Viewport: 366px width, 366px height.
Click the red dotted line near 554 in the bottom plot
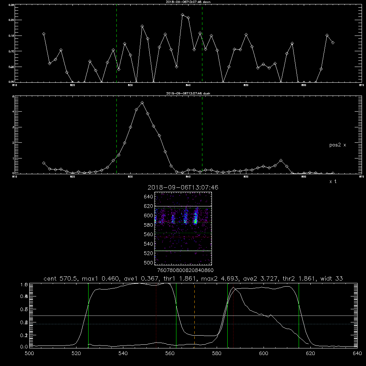click(156, 315)
